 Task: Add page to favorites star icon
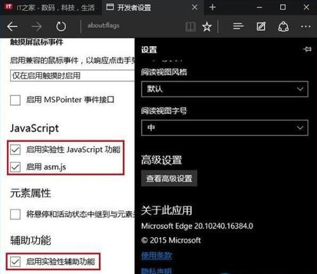click(x=207, y=27)
